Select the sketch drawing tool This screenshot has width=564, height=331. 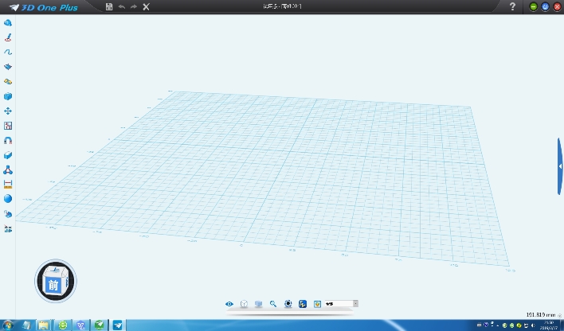[x=8, y=37]
